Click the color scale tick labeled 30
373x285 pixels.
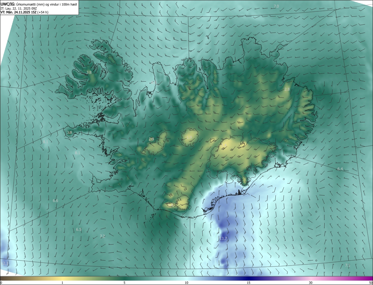pos(311,283)
